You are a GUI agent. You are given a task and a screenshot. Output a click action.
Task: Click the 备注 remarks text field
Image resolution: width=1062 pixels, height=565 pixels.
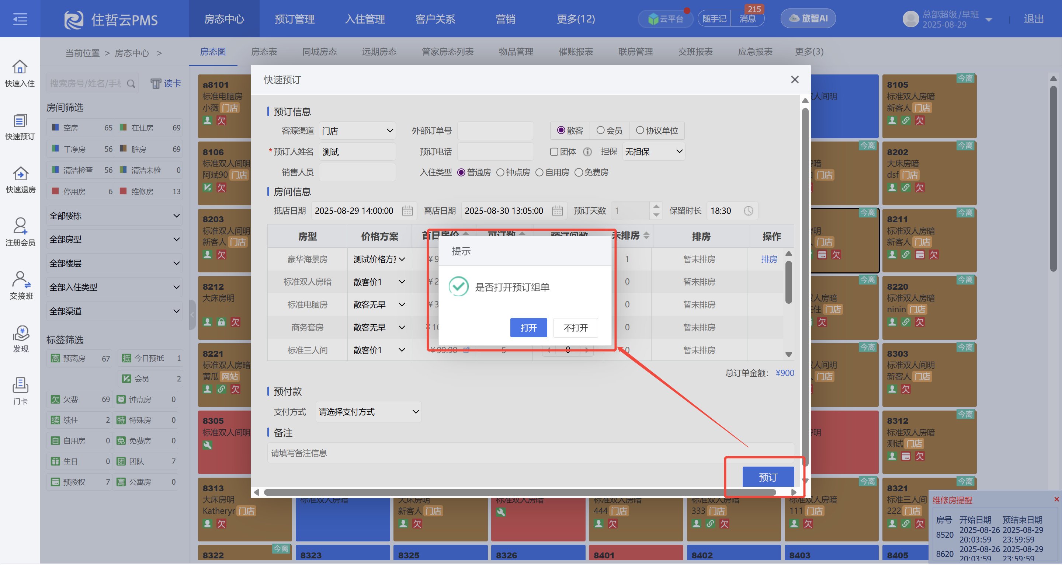coord(530,453)
